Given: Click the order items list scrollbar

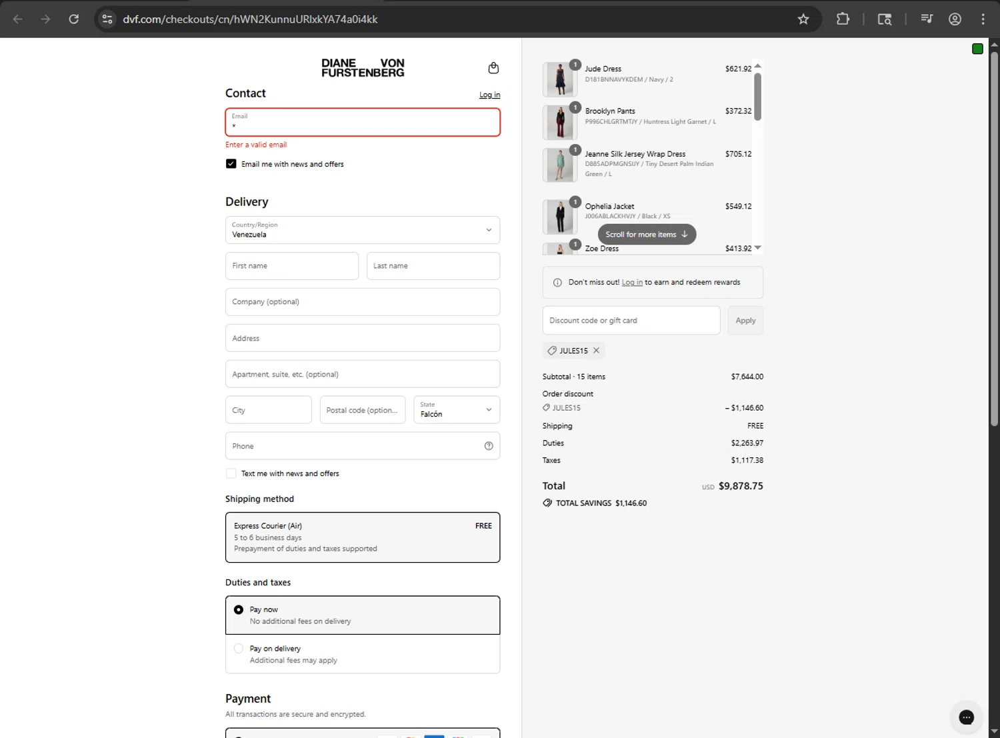Looking at the screenshot, I should (757, 97).
